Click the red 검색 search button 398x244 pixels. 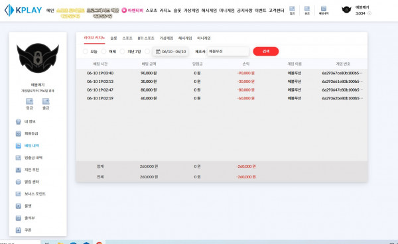266,51
